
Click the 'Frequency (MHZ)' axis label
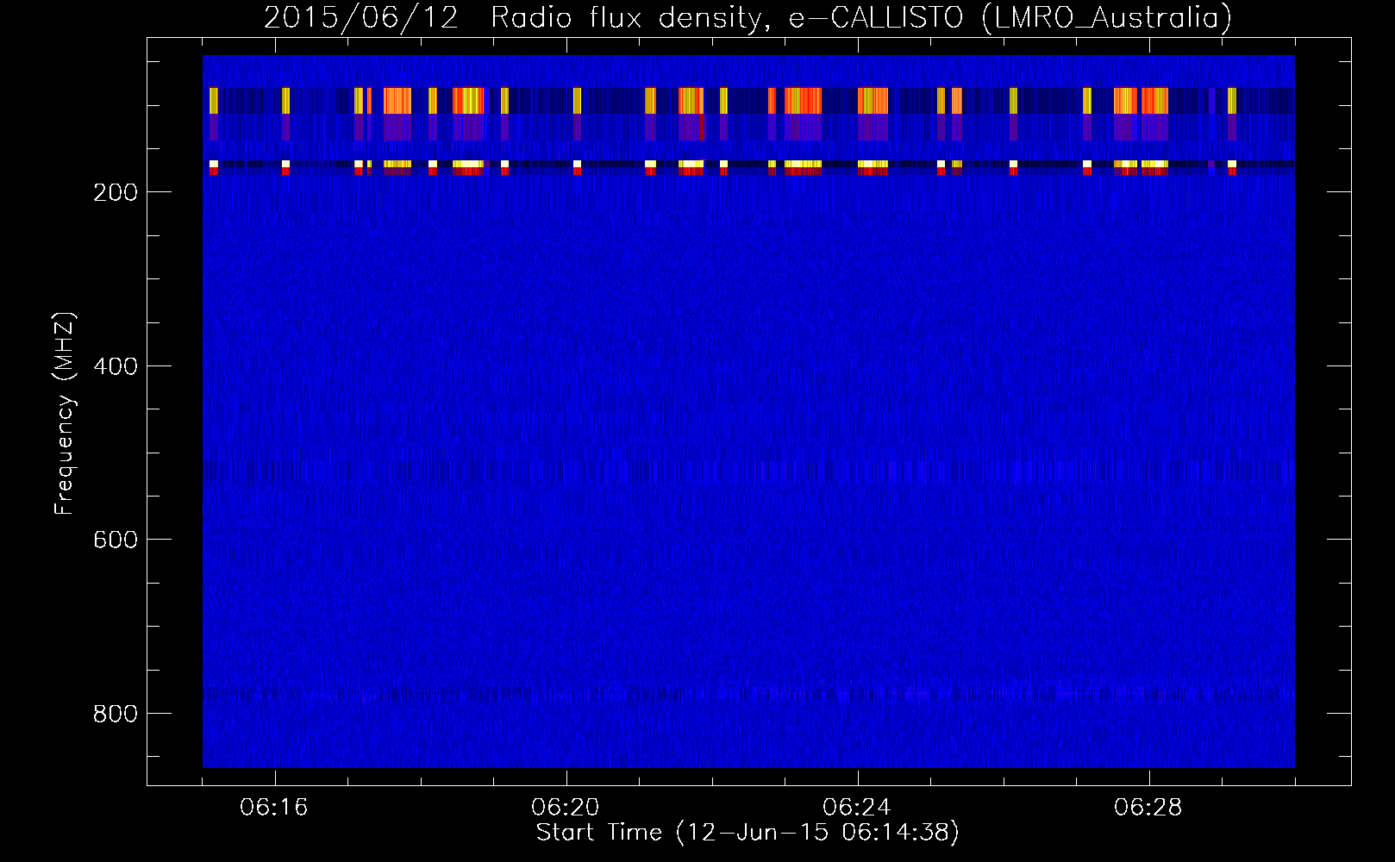66,414
